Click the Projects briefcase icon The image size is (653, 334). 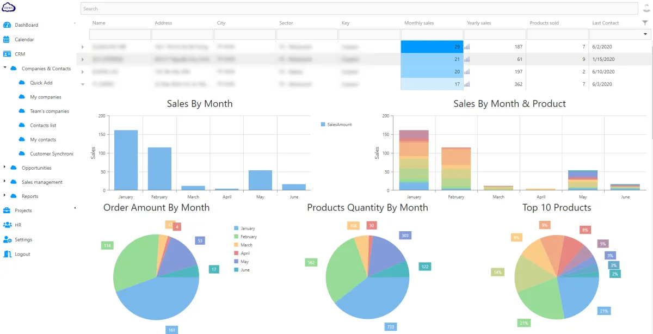point(7,211)
